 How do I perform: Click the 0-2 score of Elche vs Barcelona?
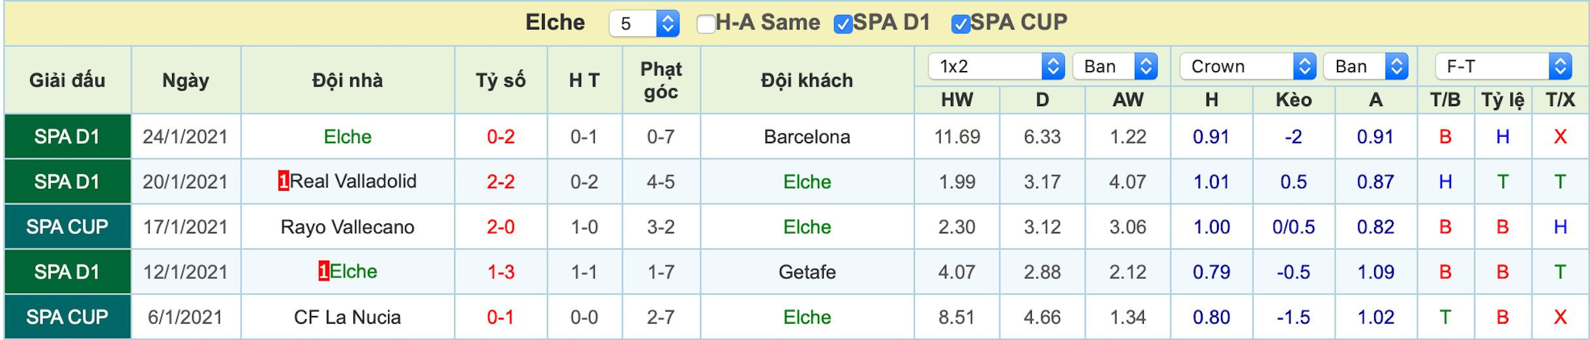501,137
